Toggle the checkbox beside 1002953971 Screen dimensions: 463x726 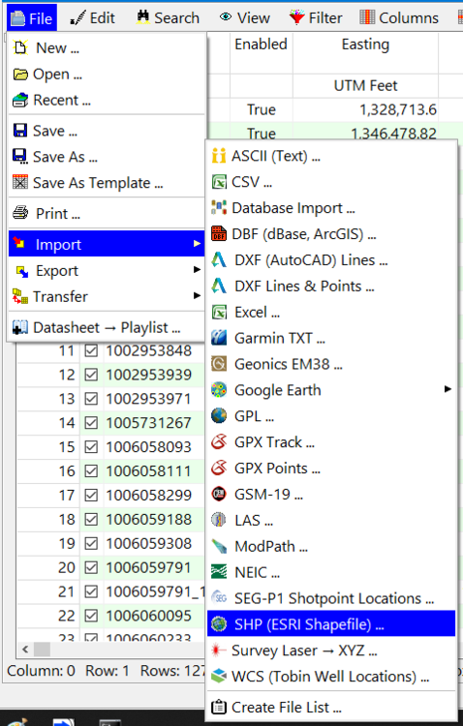(91, 399)
